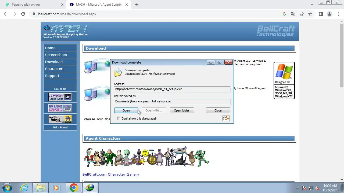
Task: Click Action Center flag tray icon
Action: (304, 188)
